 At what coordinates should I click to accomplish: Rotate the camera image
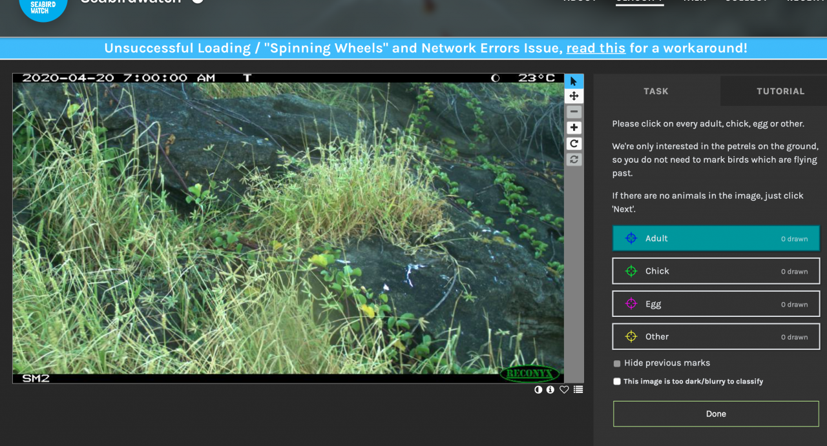click(574, 143)
